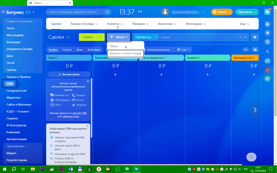277x173 pixels.
Task: Click the Быстрая сделка button
Action: 69,74
